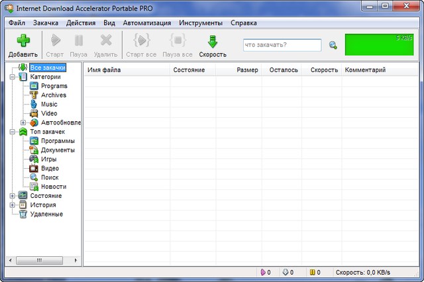This screenshot has width=424, height=282.
Task: Open the Закачка menu
Action: coord(45,23)
